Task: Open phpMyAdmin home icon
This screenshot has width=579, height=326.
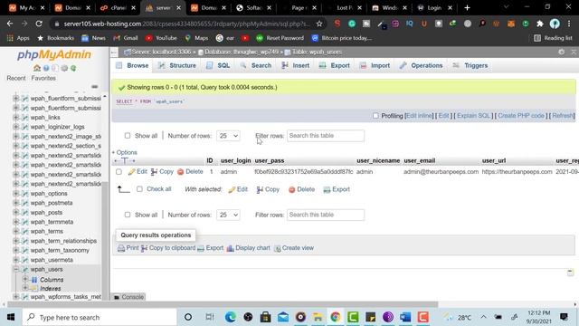Action: 37,68
